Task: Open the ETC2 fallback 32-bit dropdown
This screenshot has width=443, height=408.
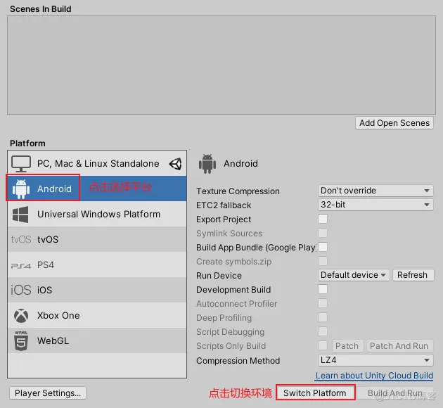Action: click(x=375, y=205)
